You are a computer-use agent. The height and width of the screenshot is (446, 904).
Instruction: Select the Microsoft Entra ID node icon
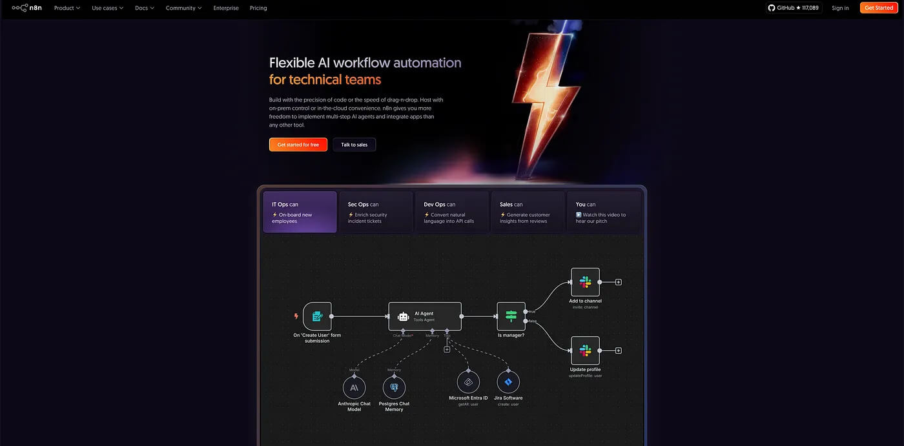(468, 381)
